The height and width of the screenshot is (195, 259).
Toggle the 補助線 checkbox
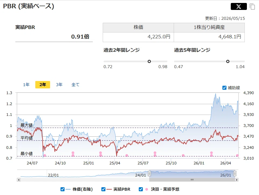pyautogui.click(x=224, y=88)
